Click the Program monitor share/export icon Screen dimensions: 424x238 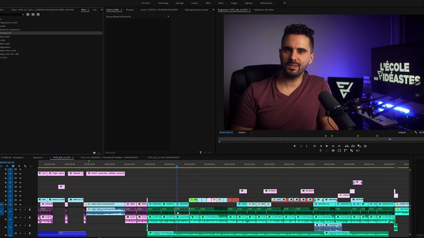pos(365,146)
